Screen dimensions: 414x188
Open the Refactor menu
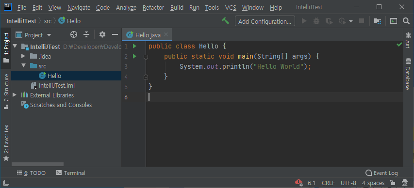tap(153, 8)
